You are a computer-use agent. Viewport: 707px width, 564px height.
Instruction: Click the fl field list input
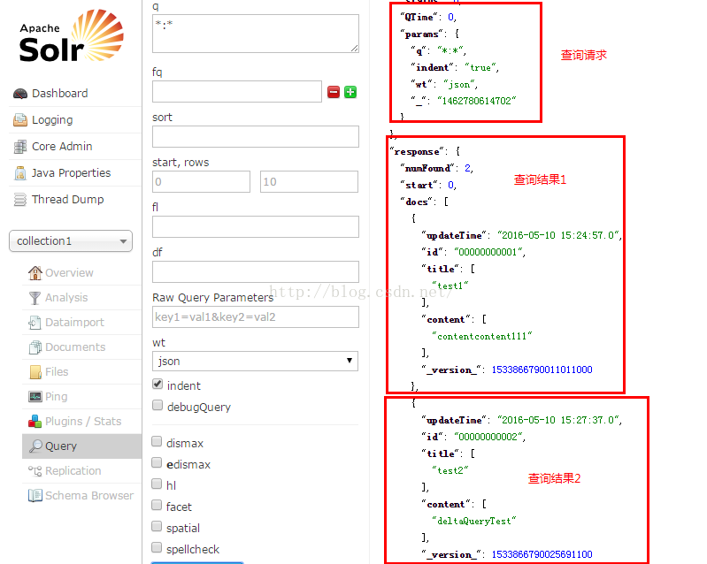tap(256, 226)
